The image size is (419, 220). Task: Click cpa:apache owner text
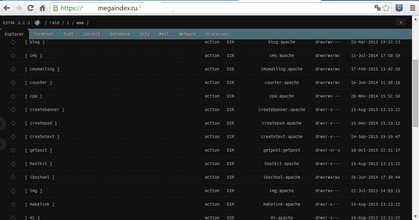282,96
